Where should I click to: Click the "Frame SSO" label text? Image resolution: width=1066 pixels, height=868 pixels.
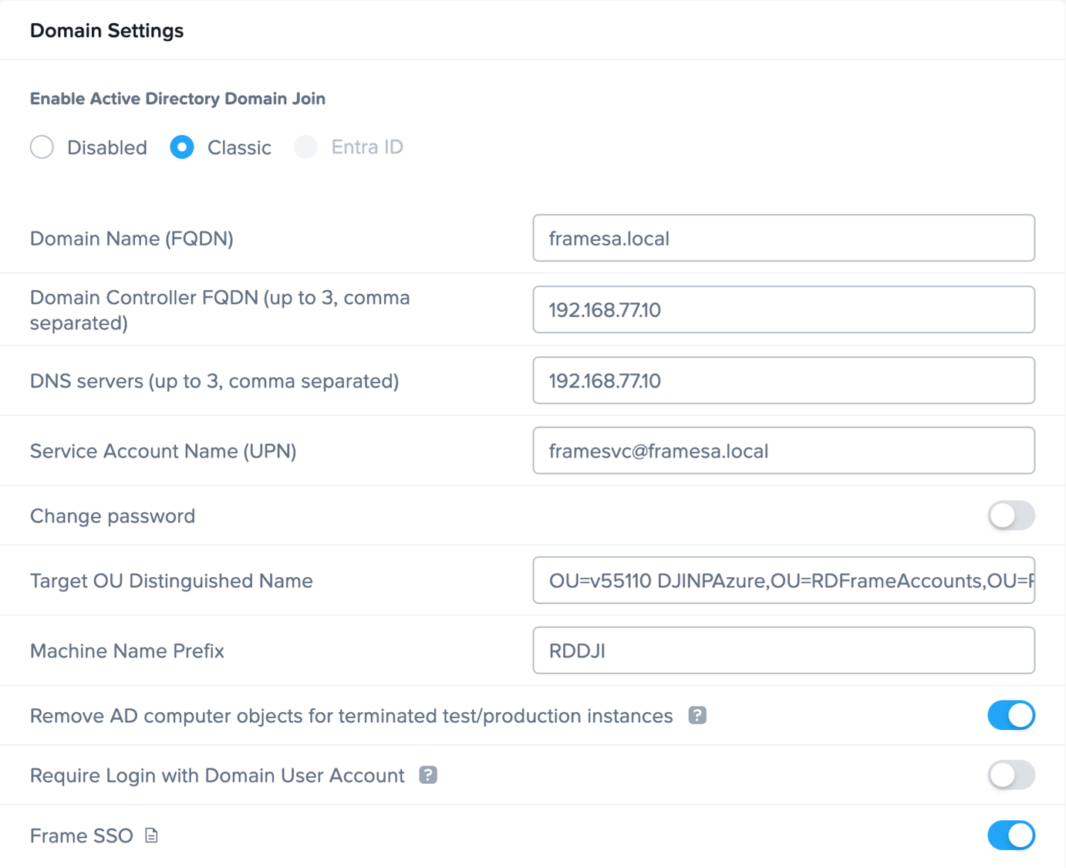[x=81, y=836]
